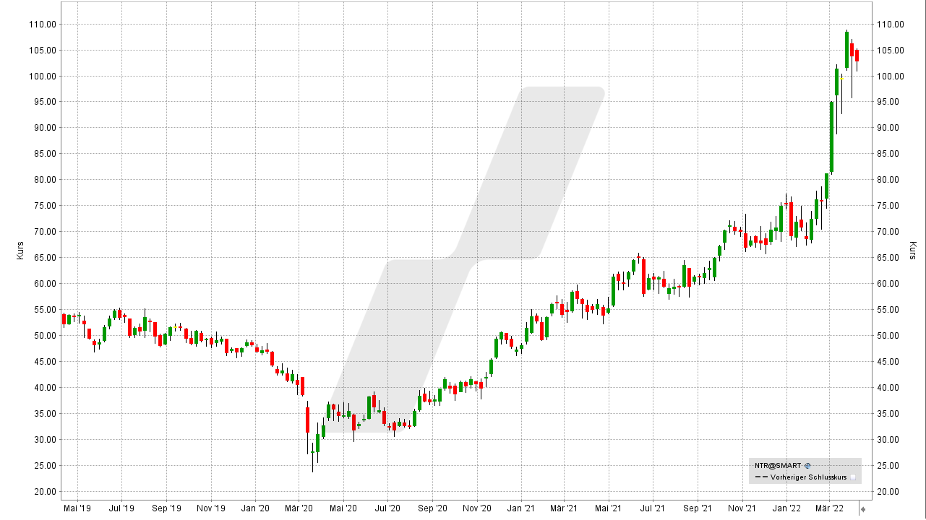This screenshot has width=926, height=520.
Task: Click the Sep '19 date label
Action: [x=166, y=508]
